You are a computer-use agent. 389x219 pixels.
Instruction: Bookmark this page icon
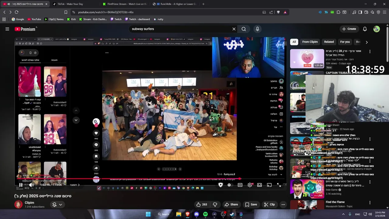[x=66, y=12]
